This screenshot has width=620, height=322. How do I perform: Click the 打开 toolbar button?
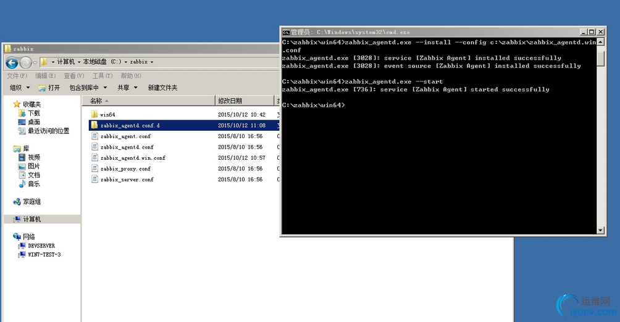(49, 88)
